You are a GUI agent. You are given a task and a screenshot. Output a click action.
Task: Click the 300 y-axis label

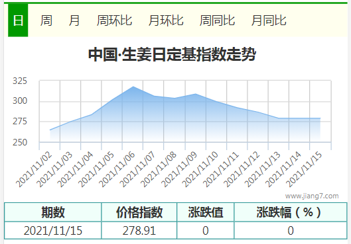point(20,101)
